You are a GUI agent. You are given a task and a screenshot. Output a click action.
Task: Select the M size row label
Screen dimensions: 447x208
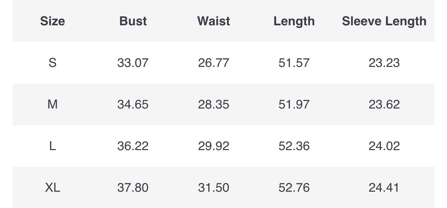52,104
